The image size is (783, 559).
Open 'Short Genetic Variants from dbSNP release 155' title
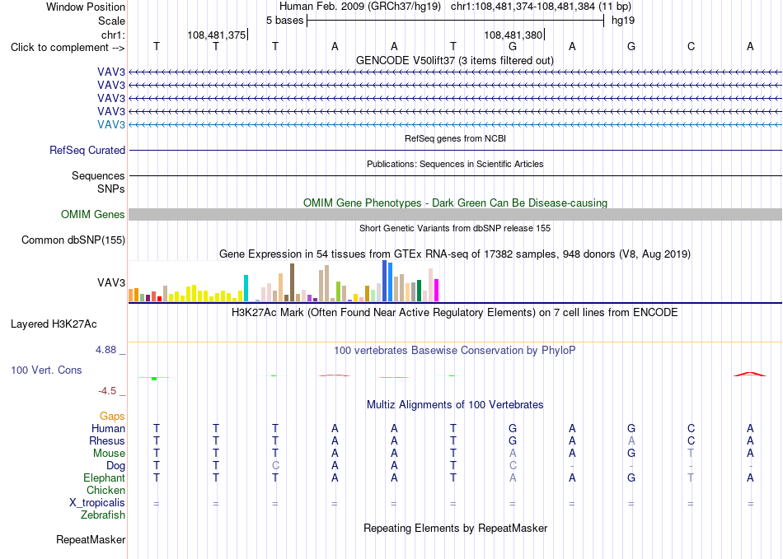point(455,228)
